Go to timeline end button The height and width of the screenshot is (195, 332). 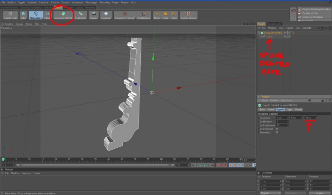click(x=212, y=165)
